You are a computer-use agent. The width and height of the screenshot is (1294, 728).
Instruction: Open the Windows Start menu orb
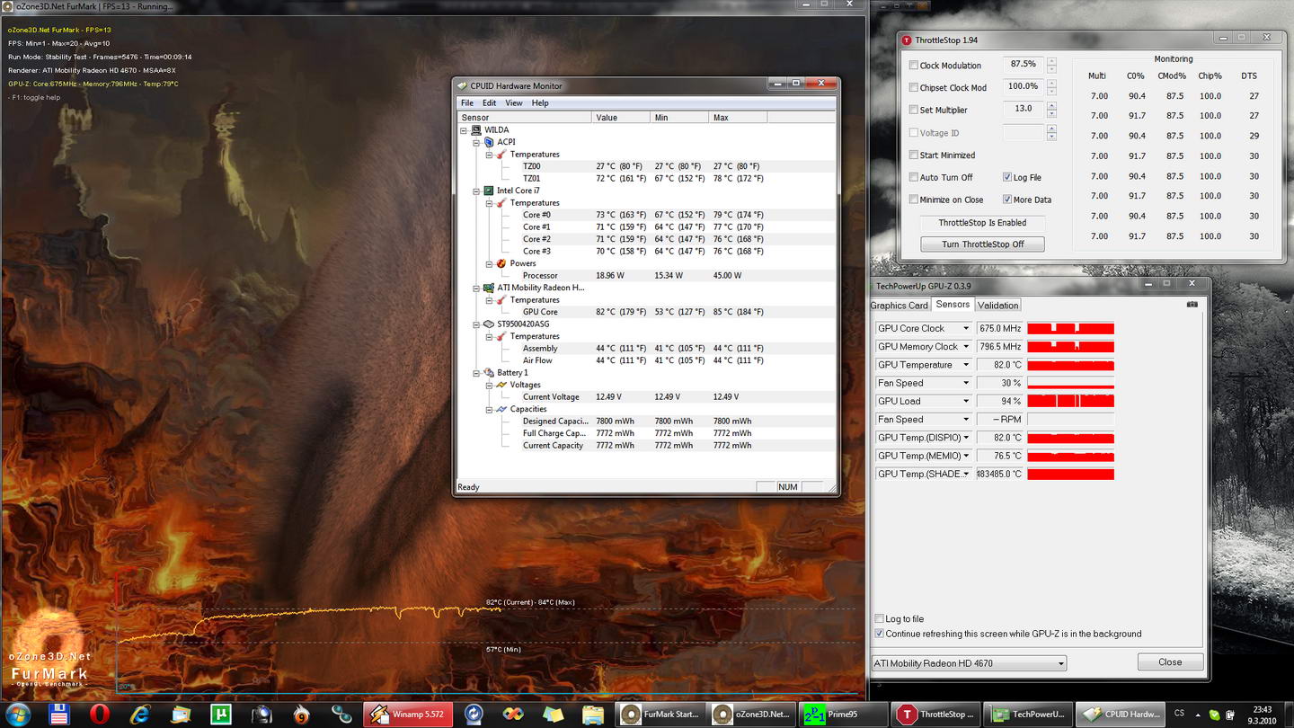18,715
